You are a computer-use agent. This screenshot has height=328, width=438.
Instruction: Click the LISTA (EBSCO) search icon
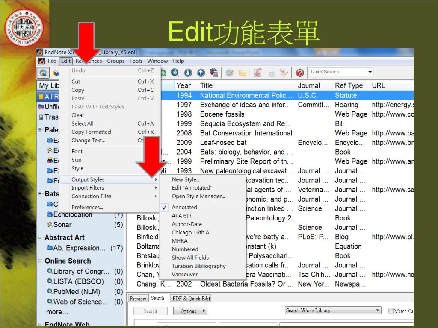(50, 281)
